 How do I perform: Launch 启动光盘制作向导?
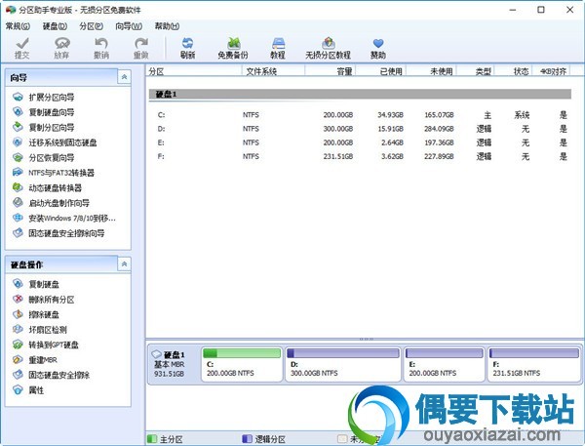pos(51,203)
